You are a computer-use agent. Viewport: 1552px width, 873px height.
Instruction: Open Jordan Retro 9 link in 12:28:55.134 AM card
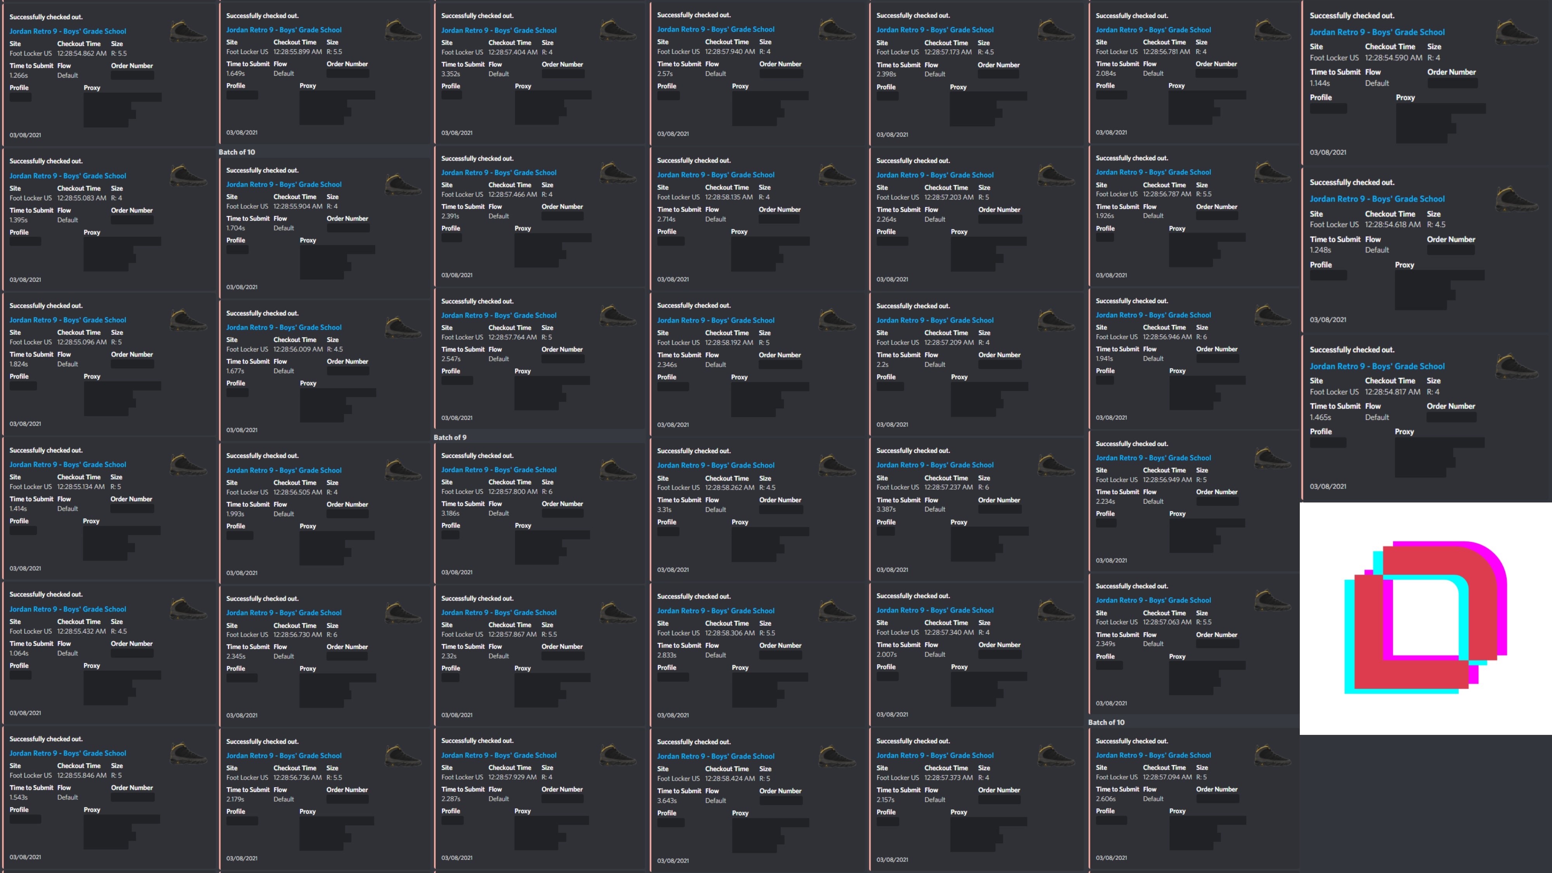tap(68, 464)
